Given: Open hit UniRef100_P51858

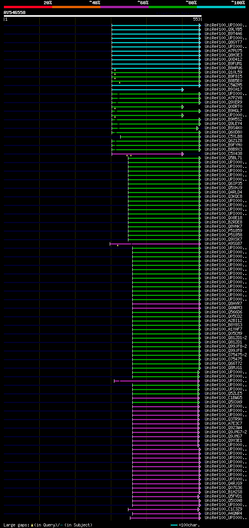Looking at the screenshot, I should coord(224,235).
